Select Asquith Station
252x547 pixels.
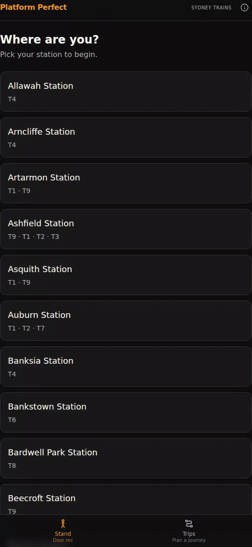coord(126,275)
